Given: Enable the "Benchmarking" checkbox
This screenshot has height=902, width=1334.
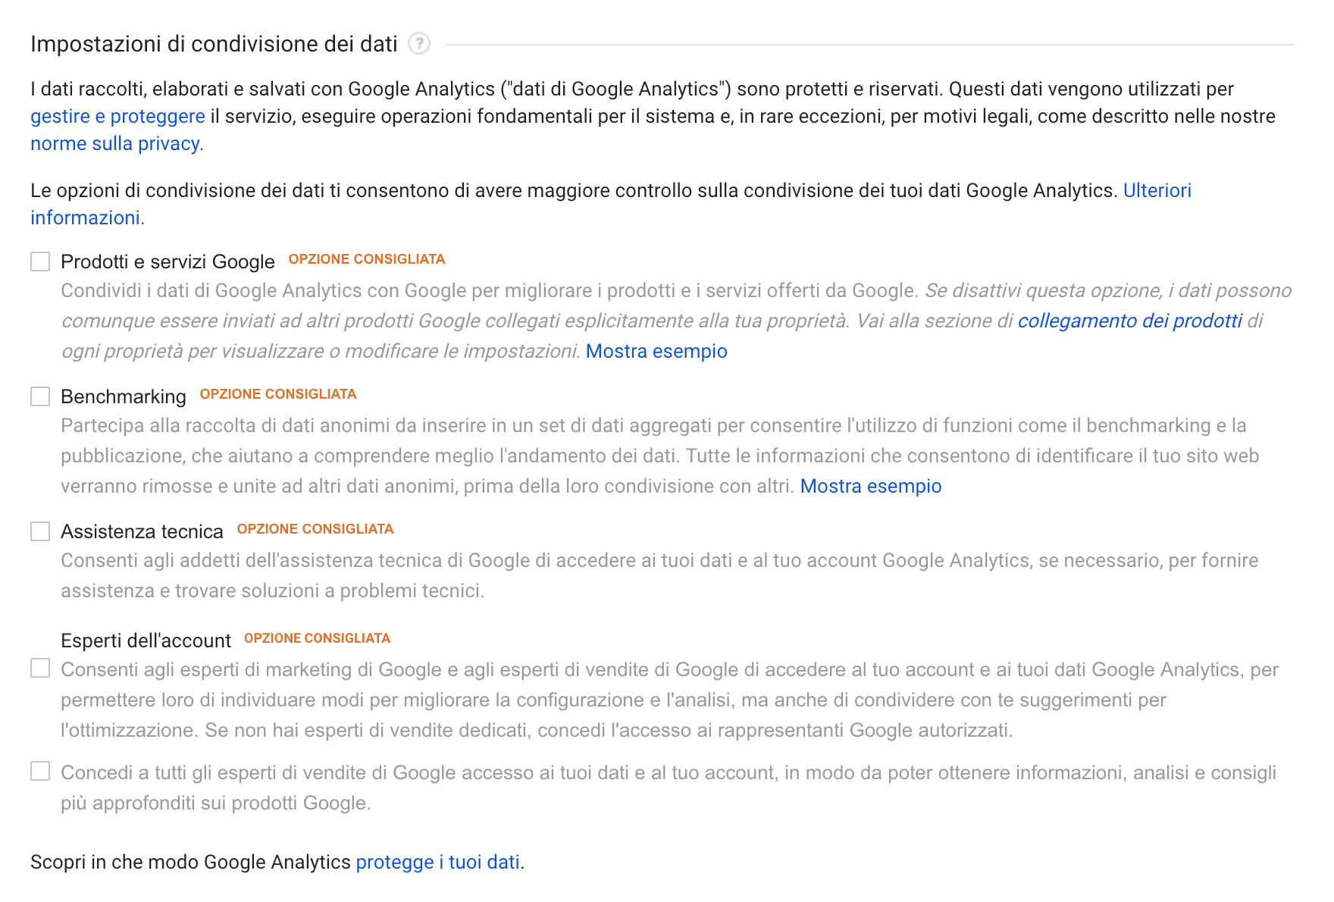Looking at the screenshot, I should (x=39, y=396).
